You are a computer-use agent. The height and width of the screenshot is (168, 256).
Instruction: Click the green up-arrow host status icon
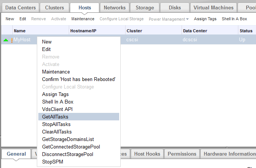(x=6, y=40)
